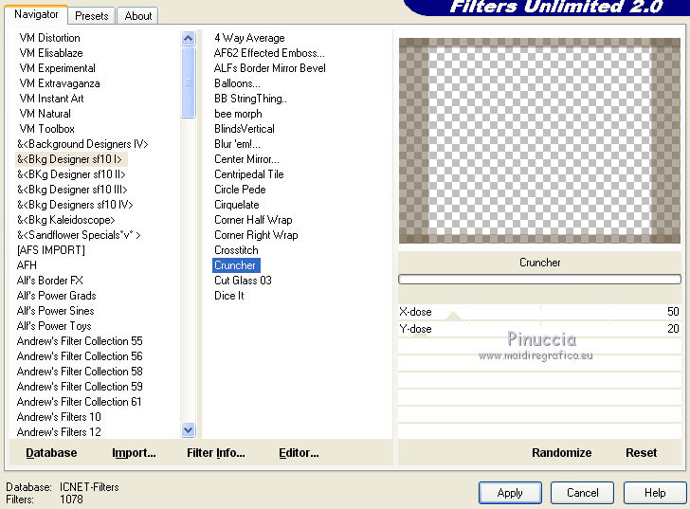Select &<Background Designers IV> category
The height and width of the screenshot is (509, 690).
click(82, 144)
